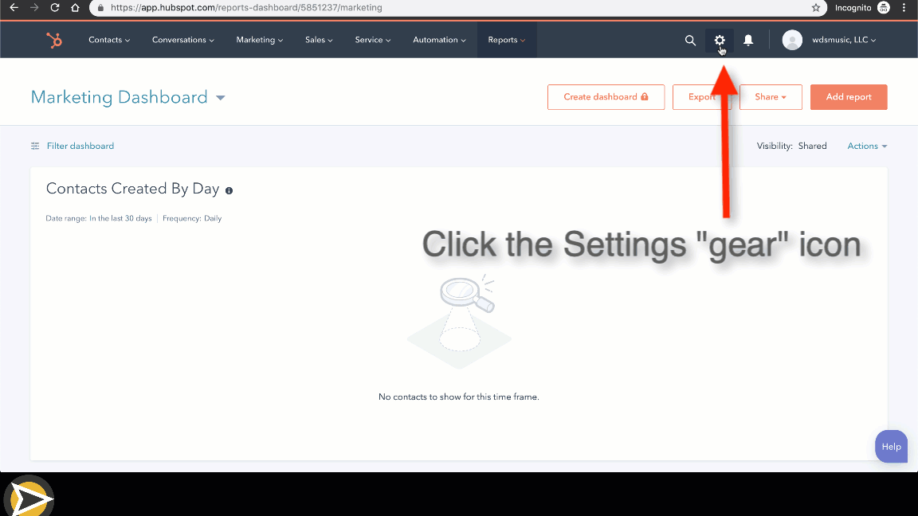Click the browser address bar URL

(x=246, y=8)
